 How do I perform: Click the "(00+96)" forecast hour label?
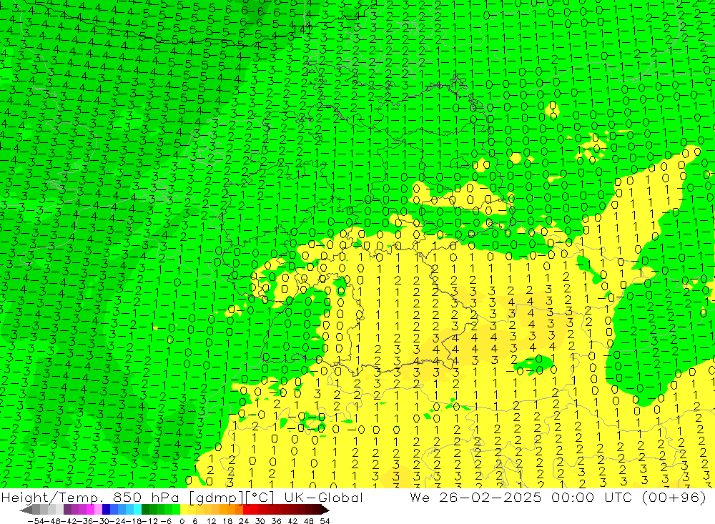point(674,498)
